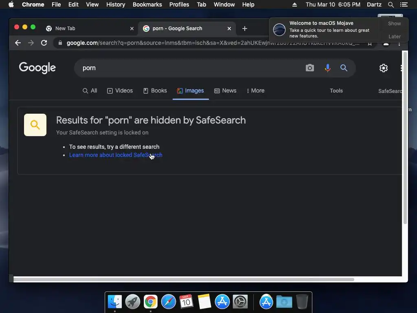
Task: Open the File menu
Action: (x=56, y=4)
